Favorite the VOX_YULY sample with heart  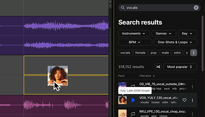point(184,100)
